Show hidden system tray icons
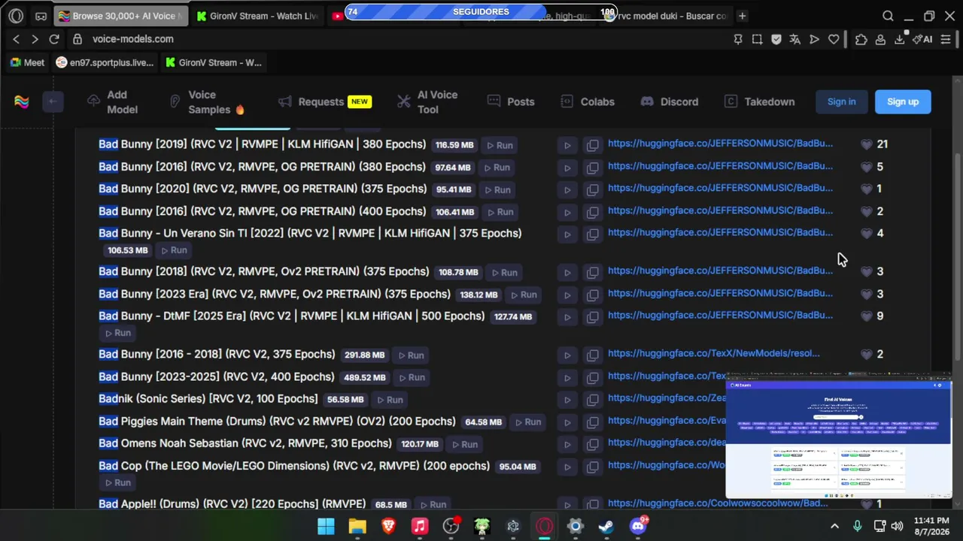963x541 pixels. coord(834,526)
